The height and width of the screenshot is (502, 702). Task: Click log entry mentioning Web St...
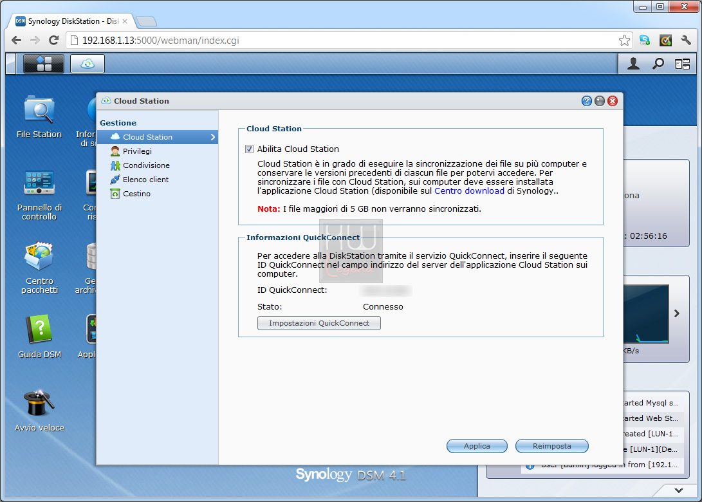coord(652,418)
